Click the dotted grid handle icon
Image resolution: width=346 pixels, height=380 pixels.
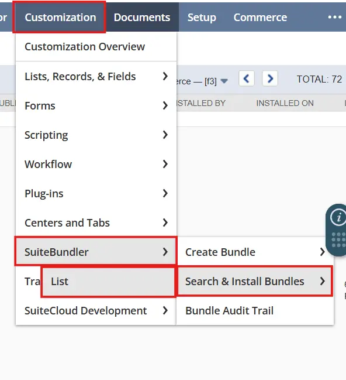coord(338,240)
